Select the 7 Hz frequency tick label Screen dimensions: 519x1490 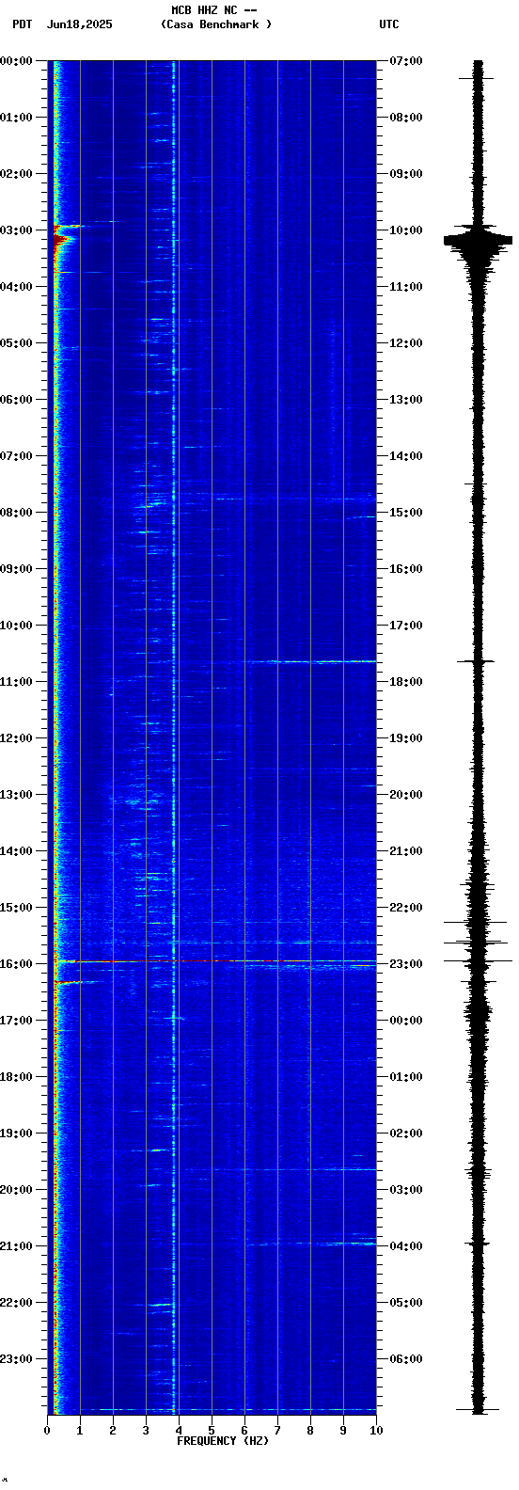pos(277,1431)
